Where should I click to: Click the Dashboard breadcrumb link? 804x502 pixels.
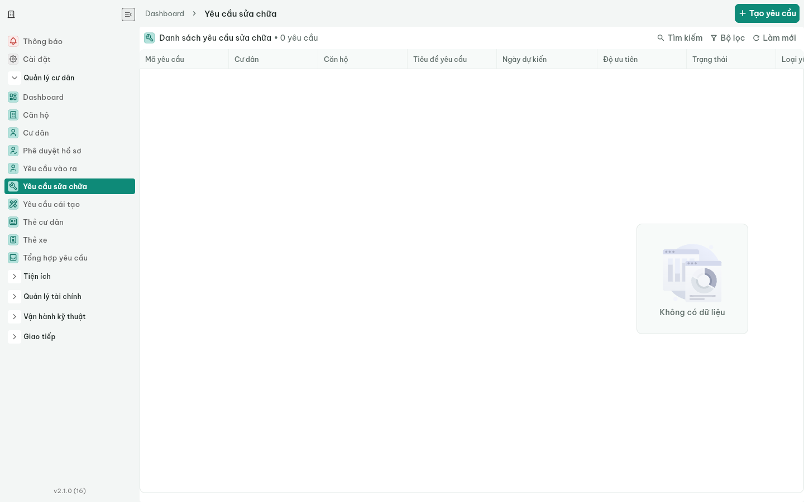(x=165, y=13)
